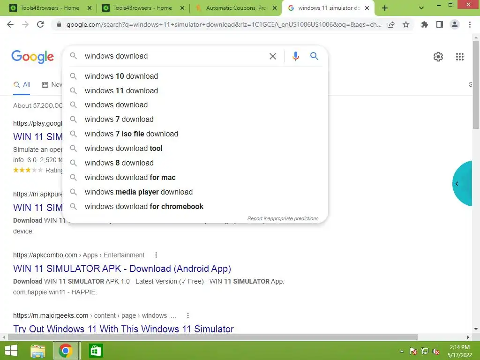Click the share page icon in address bar
The image size is (480, 360).
pos(391,25)
